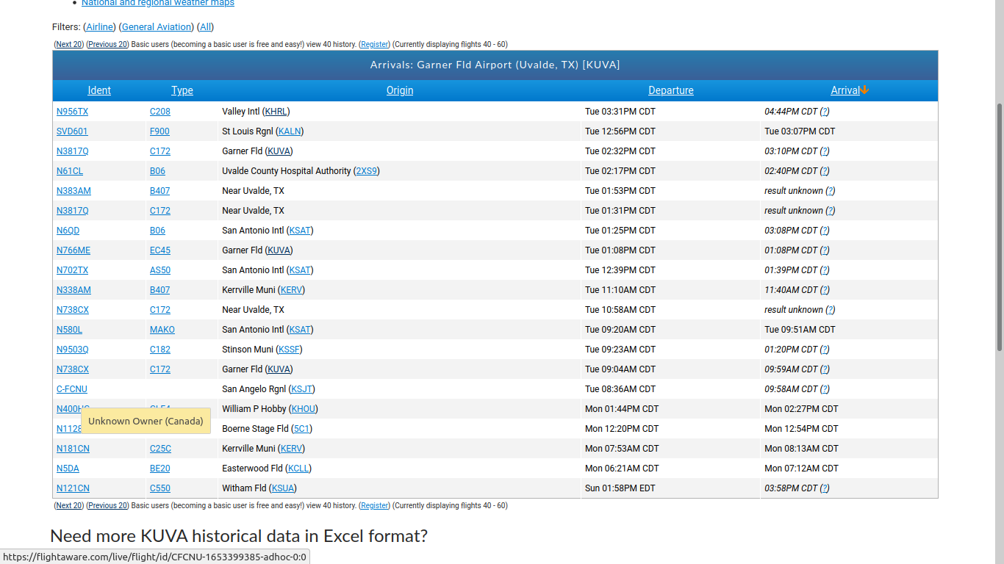Click estimate help (?) for 04:44PM arrival
Viewport: 1004px width, 564px height.
[825, 112]
